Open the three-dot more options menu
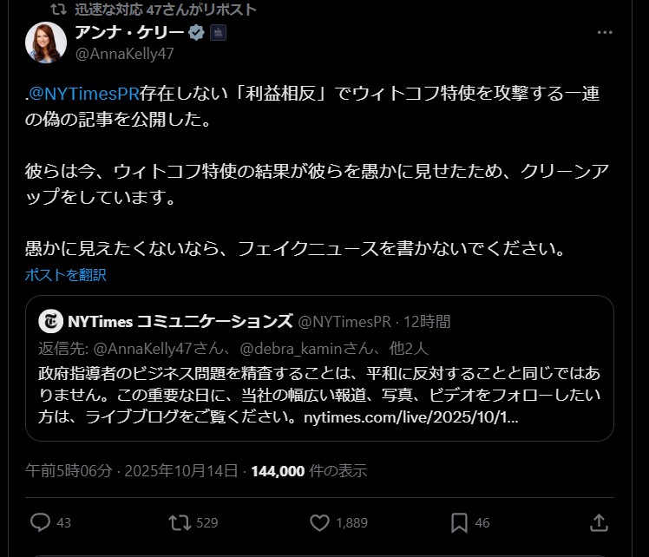 click(606, 32)
